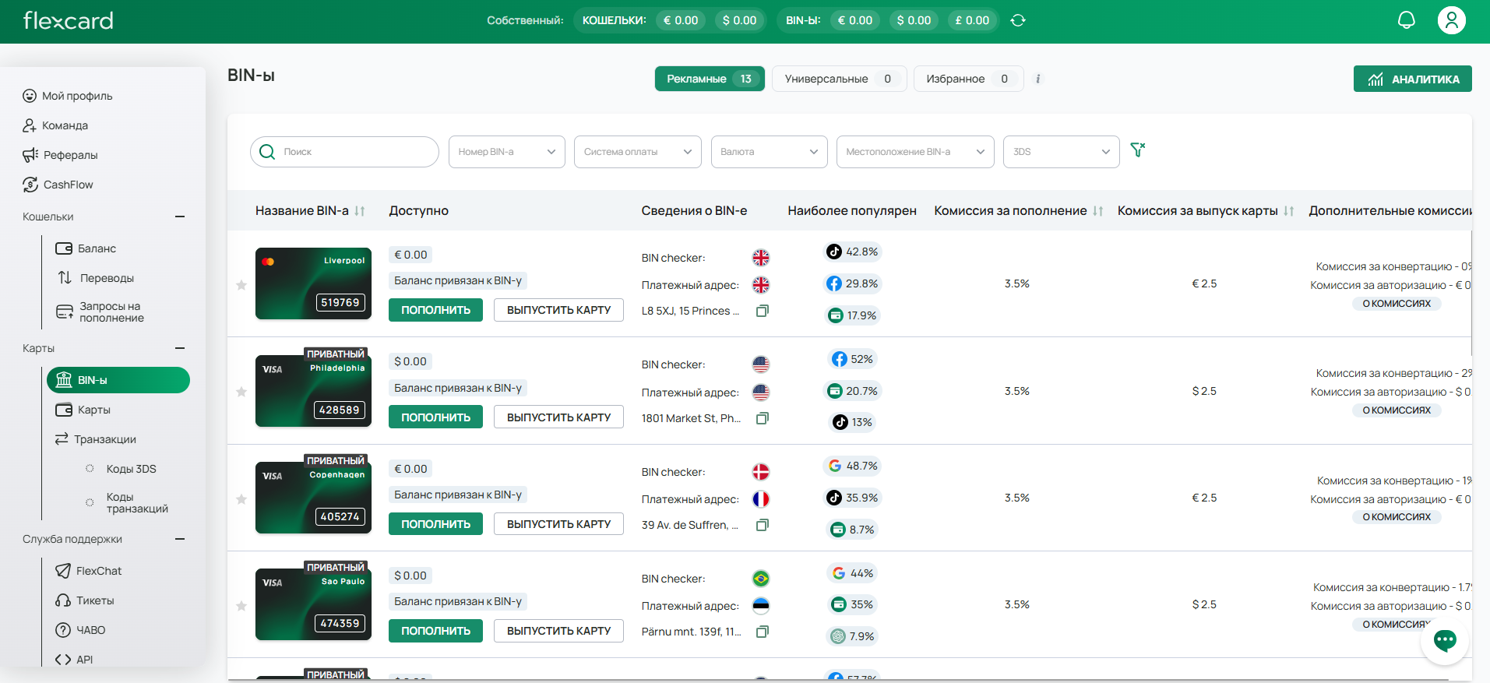This screenshot has width=1490, height=683.
Task: Open Рефералы in sidebar
Action: point(60,155)
